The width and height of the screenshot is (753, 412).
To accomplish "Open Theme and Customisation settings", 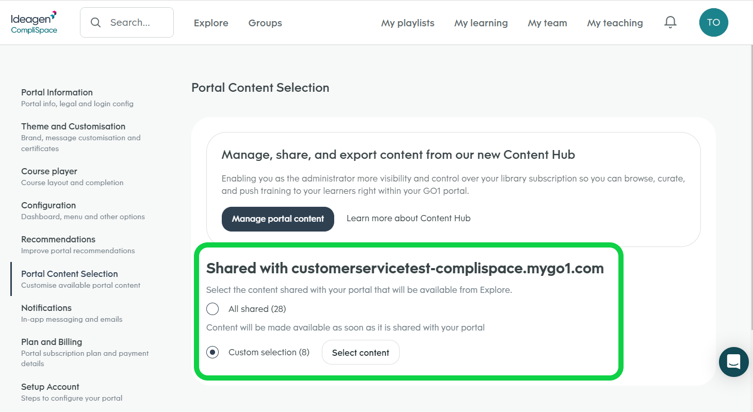I will [x=73, y=126].
